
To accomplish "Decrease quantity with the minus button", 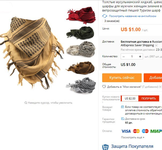I will click(124, 57).
